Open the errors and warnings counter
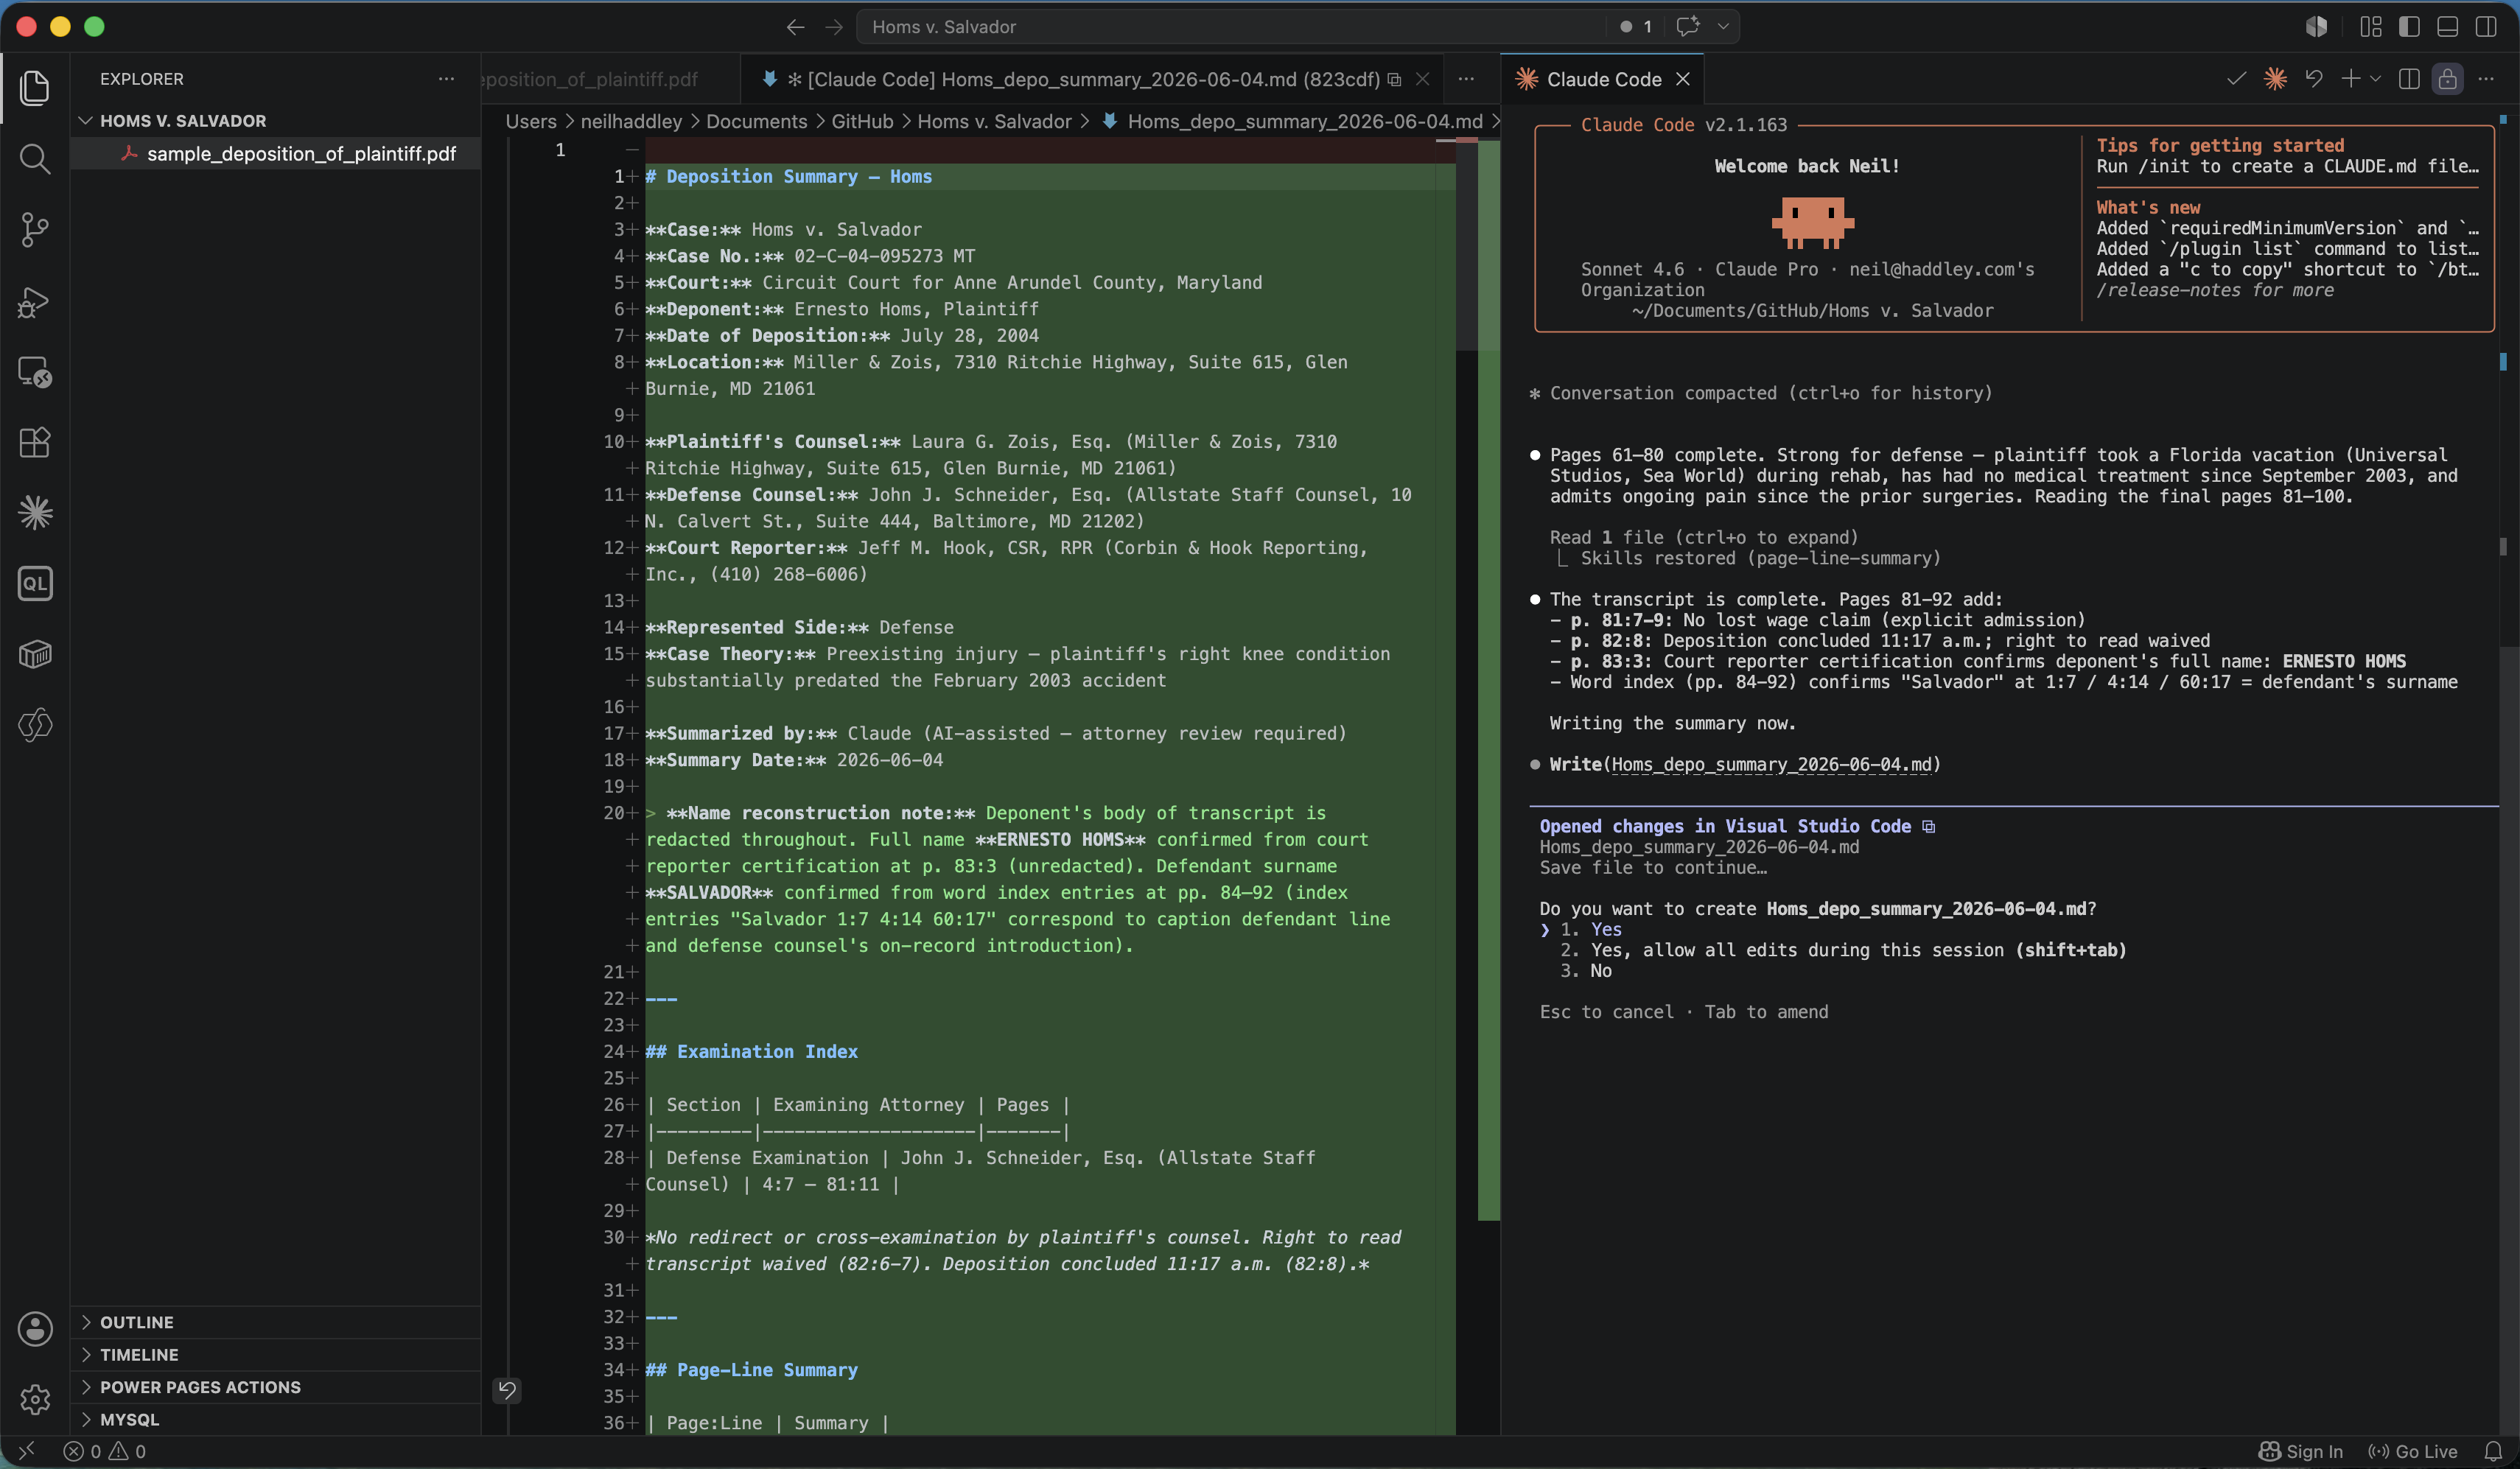The image size is (2520, 1469). coord(105,1451)
